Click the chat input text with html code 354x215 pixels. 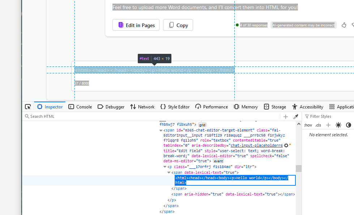(154, 70)
